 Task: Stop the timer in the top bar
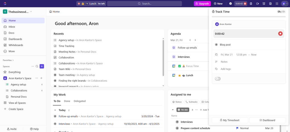click(245, 3)
